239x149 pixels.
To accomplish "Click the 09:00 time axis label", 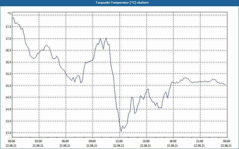I will (93, 141).
